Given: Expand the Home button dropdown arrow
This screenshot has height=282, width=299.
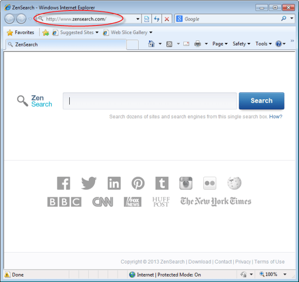Looking at the screenshot, I should tap(160, 44).
